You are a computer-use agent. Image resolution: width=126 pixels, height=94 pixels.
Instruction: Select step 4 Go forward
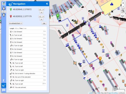28,42
